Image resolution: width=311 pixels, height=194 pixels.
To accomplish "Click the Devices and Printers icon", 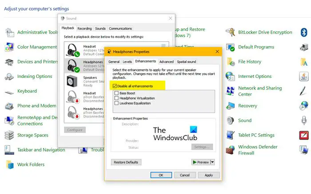I will pyautogui.click(x=9, y=62).
